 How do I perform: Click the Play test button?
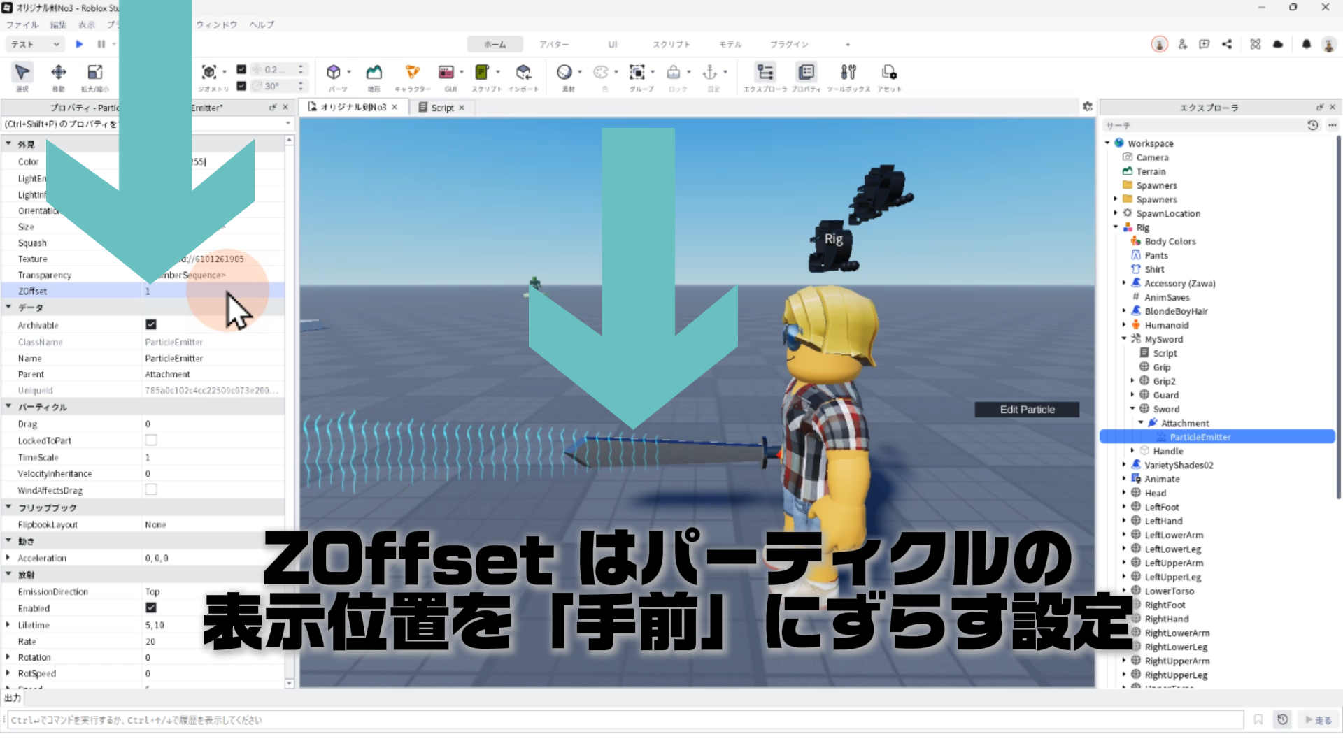[x=79, y=44]
